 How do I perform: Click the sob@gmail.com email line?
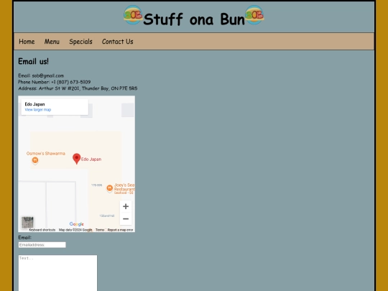41,75
